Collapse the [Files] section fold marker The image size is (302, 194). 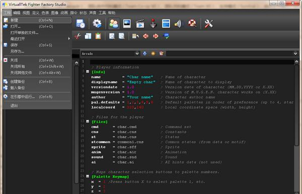(x=88, y=122)
